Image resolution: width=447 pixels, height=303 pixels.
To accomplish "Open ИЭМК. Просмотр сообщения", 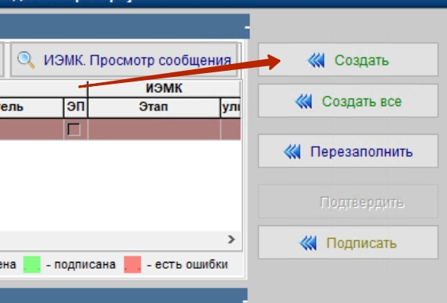I will 124,59.
